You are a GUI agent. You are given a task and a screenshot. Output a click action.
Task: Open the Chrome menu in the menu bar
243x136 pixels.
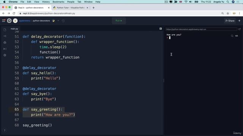click(x=13, y=2)
